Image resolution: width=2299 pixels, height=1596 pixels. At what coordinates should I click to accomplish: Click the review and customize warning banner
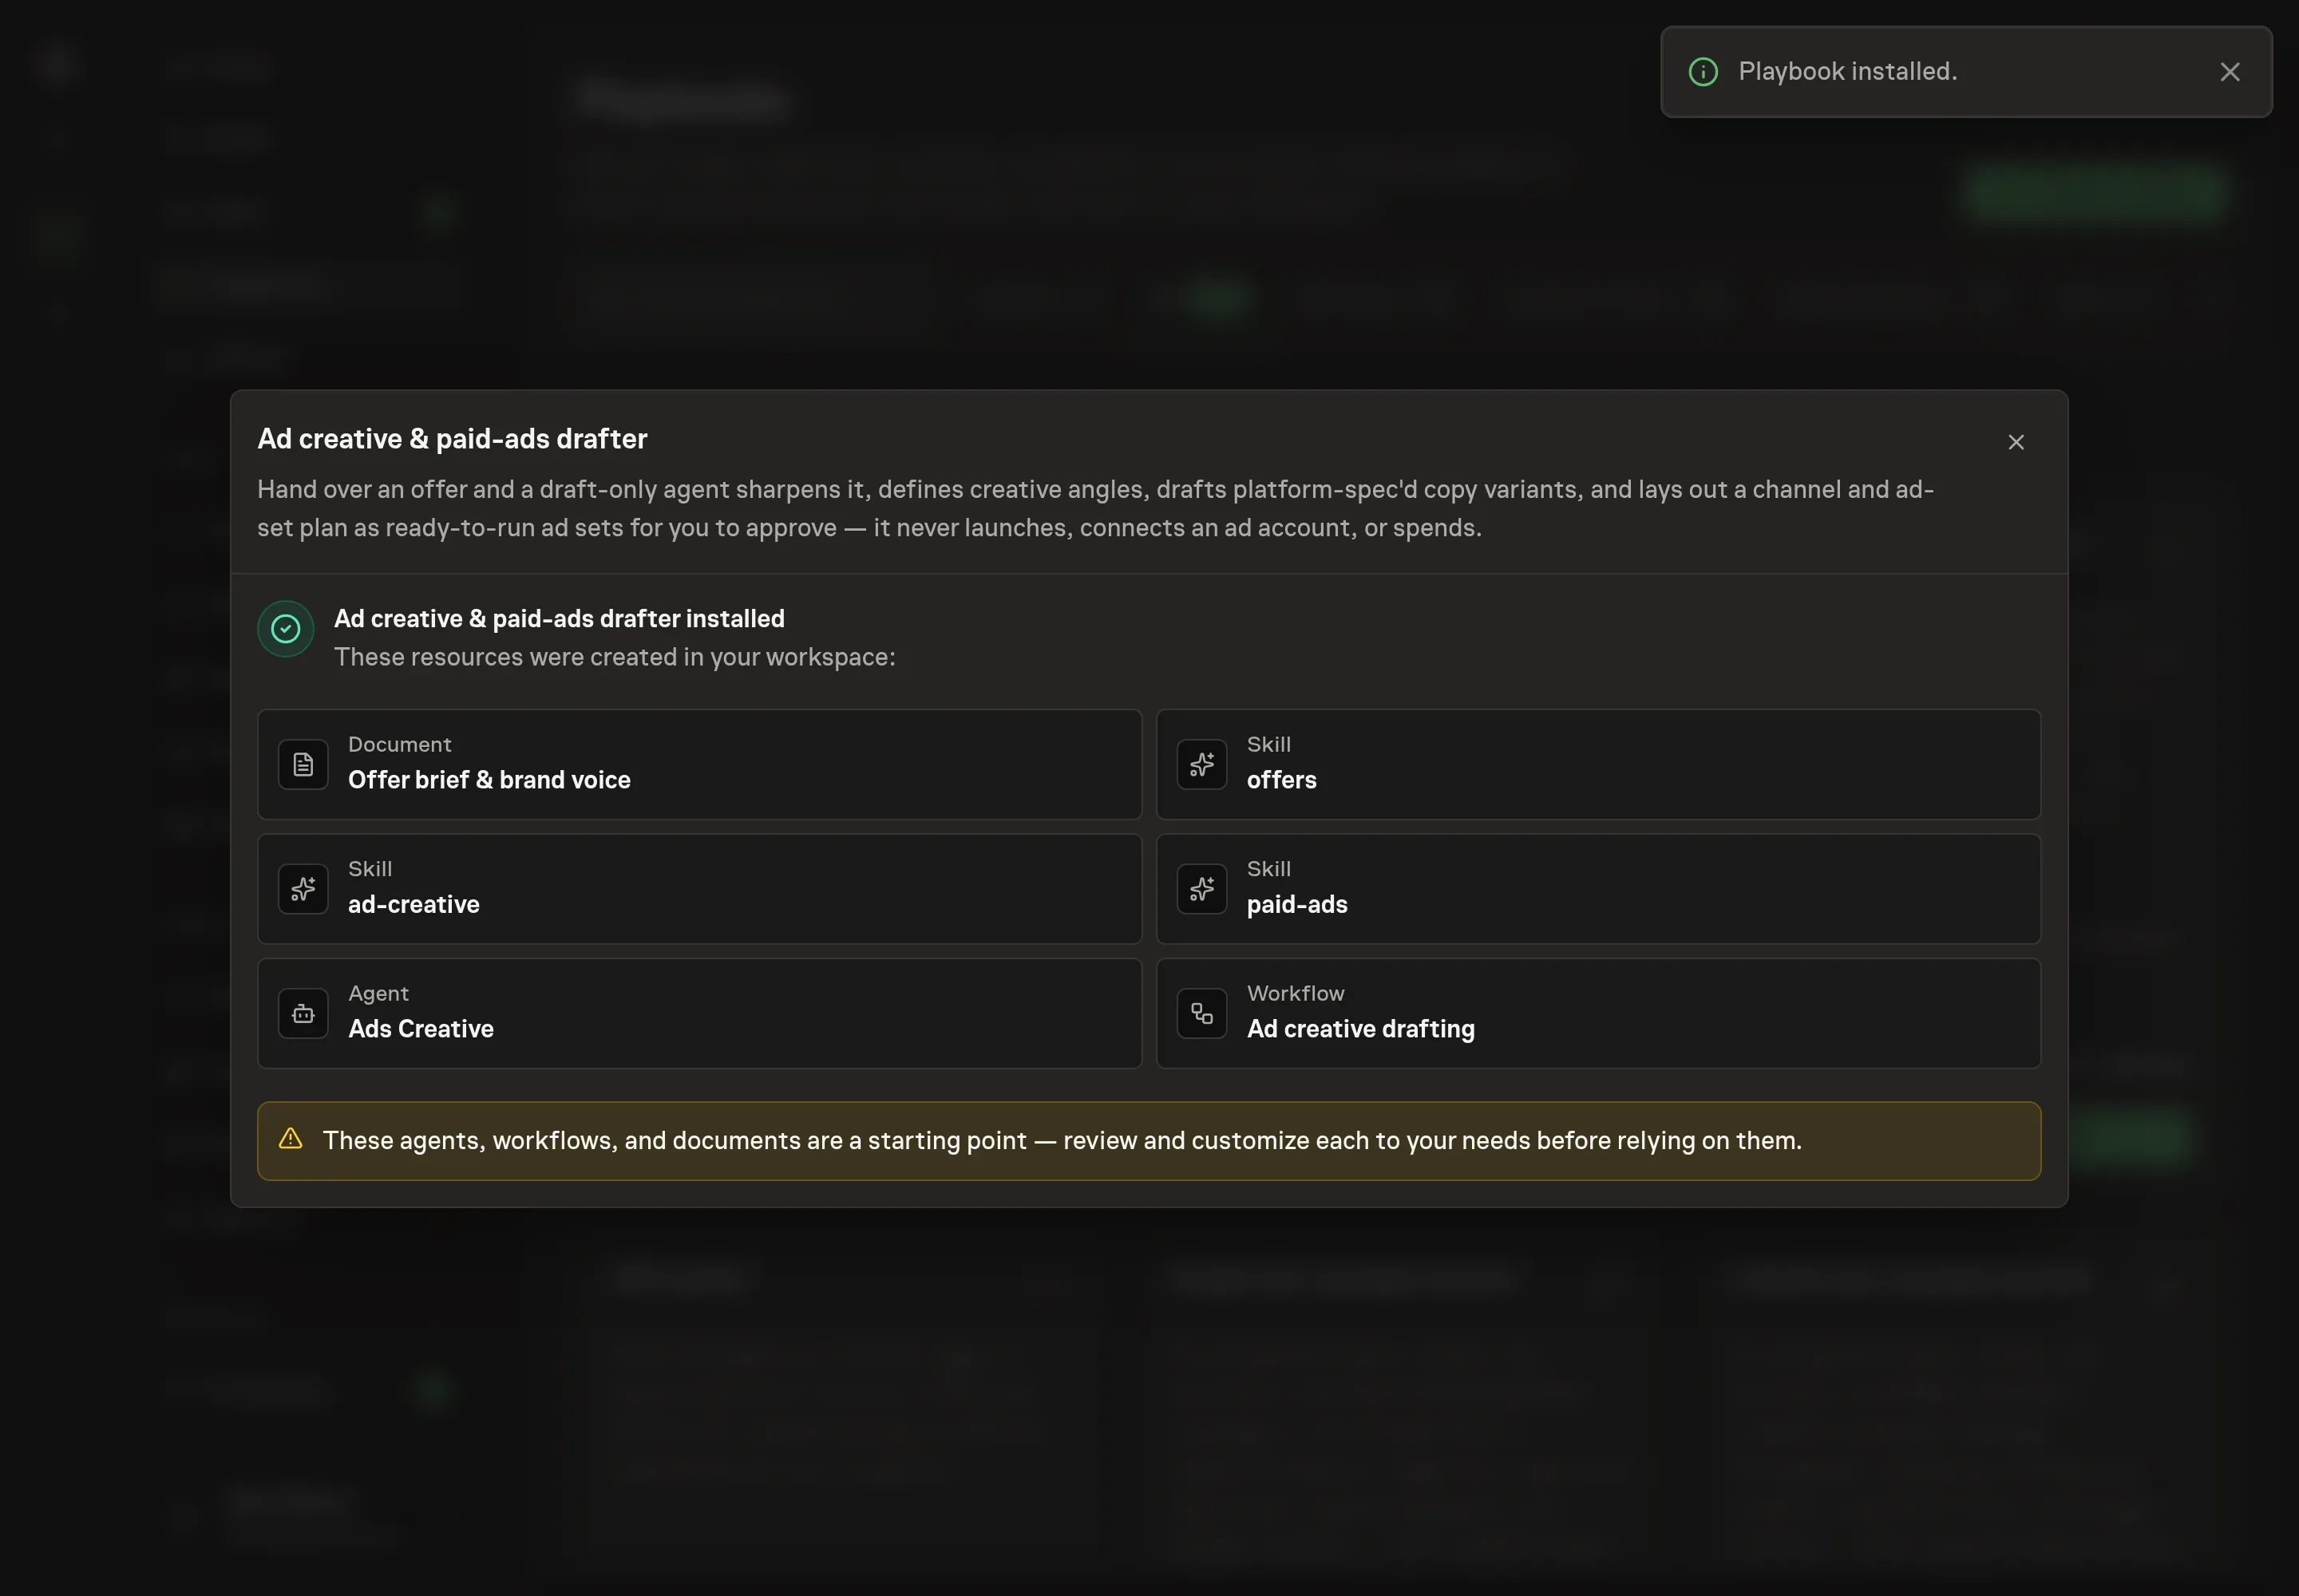pyautogui.click(x=1149, y=1141)
